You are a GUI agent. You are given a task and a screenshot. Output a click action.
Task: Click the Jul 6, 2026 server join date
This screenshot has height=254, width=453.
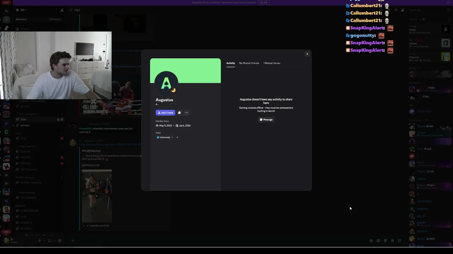click(x=185, y=126)
